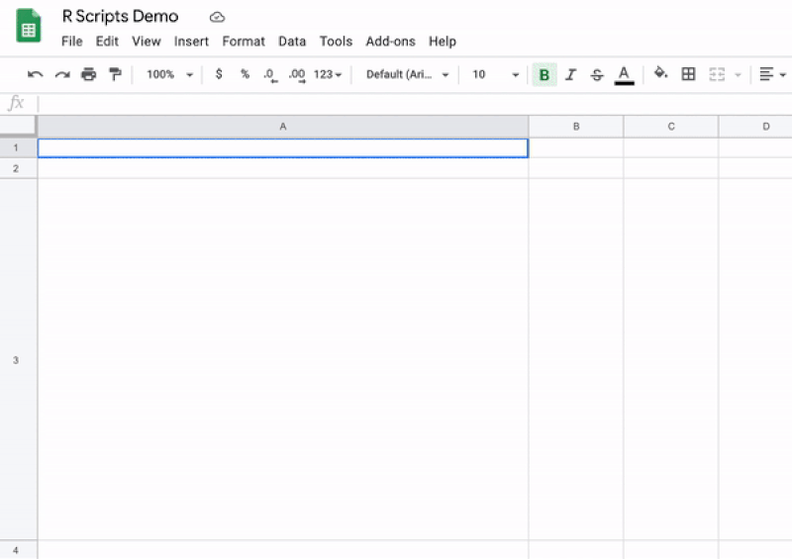This screenshot has width=792, height=559.
Task: Open the font size 10 dropdown
Action: click(x=495, y=74)
